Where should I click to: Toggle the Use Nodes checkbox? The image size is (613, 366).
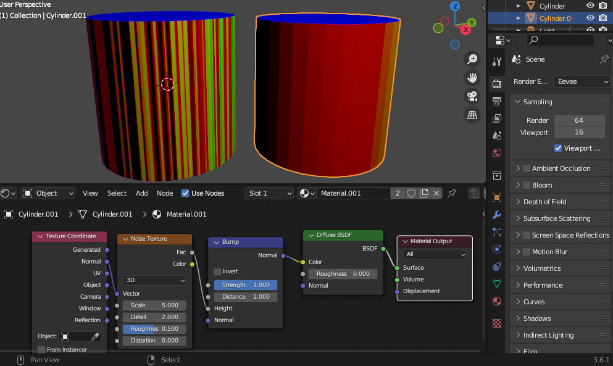click(185, 193)
